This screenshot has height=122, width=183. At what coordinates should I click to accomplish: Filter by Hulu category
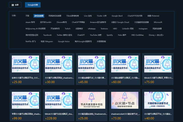[x=122, y=35]
